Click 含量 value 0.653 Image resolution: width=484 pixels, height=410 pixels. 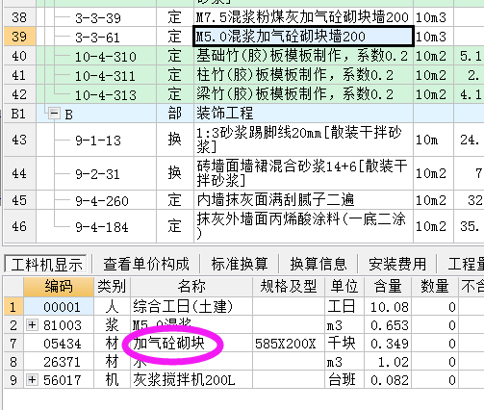[x=388, y=325]
